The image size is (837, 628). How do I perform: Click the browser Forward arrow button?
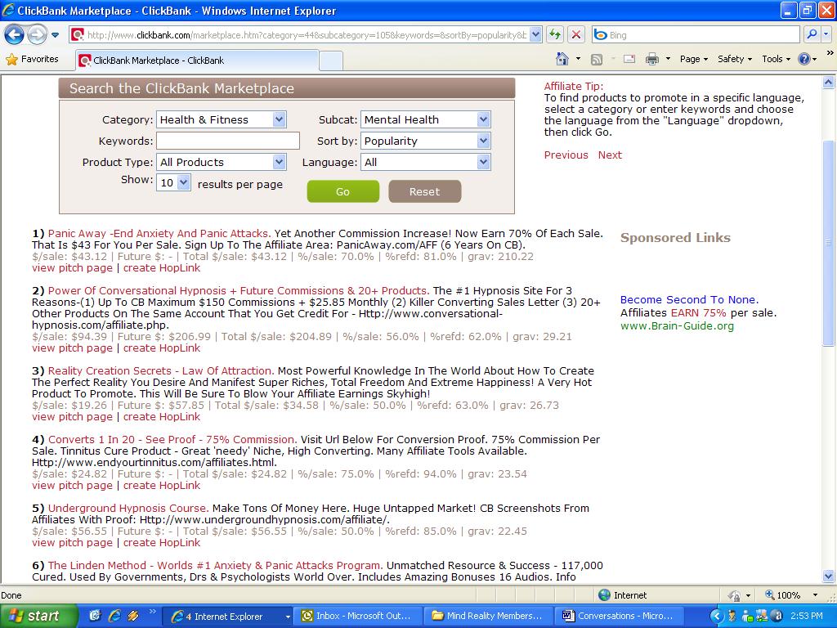tap(36, 35)
